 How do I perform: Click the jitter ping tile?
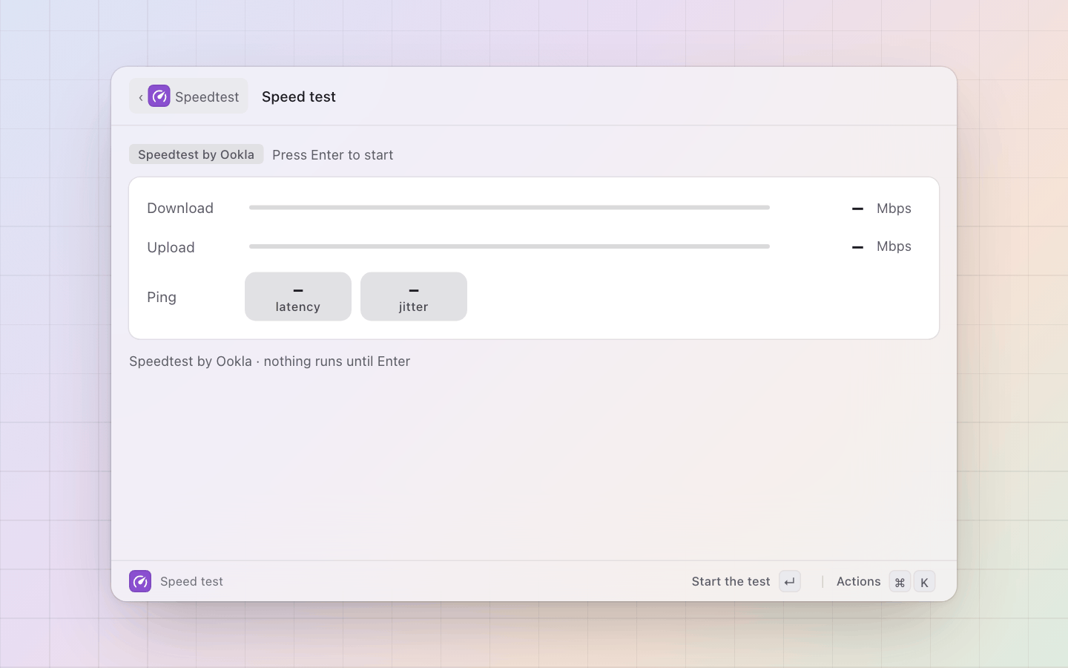tap(414, 297)
